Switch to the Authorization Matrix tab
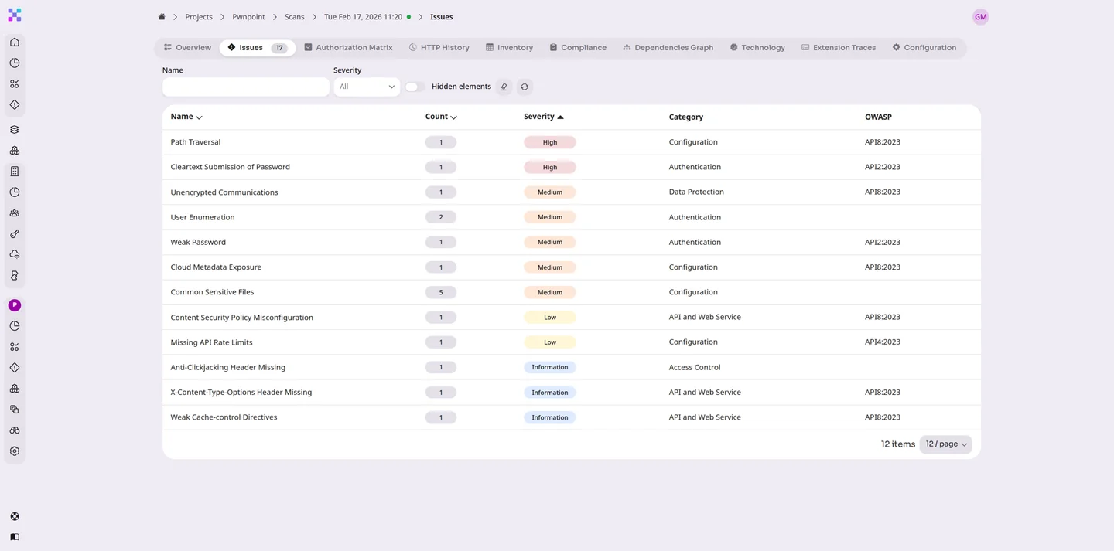1114x551 pixels. [x=348, y=48]
